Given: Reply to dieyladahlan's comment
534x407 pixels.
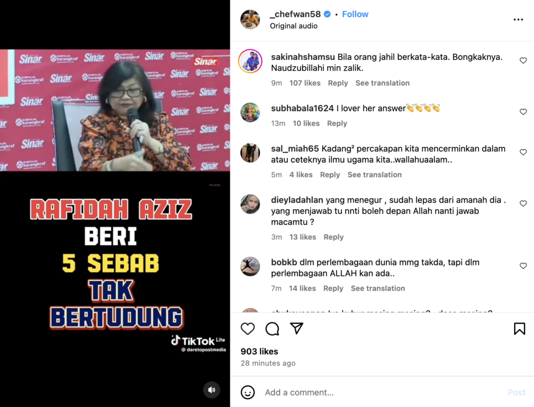Looking at the screenshot, I should point(334,237).
